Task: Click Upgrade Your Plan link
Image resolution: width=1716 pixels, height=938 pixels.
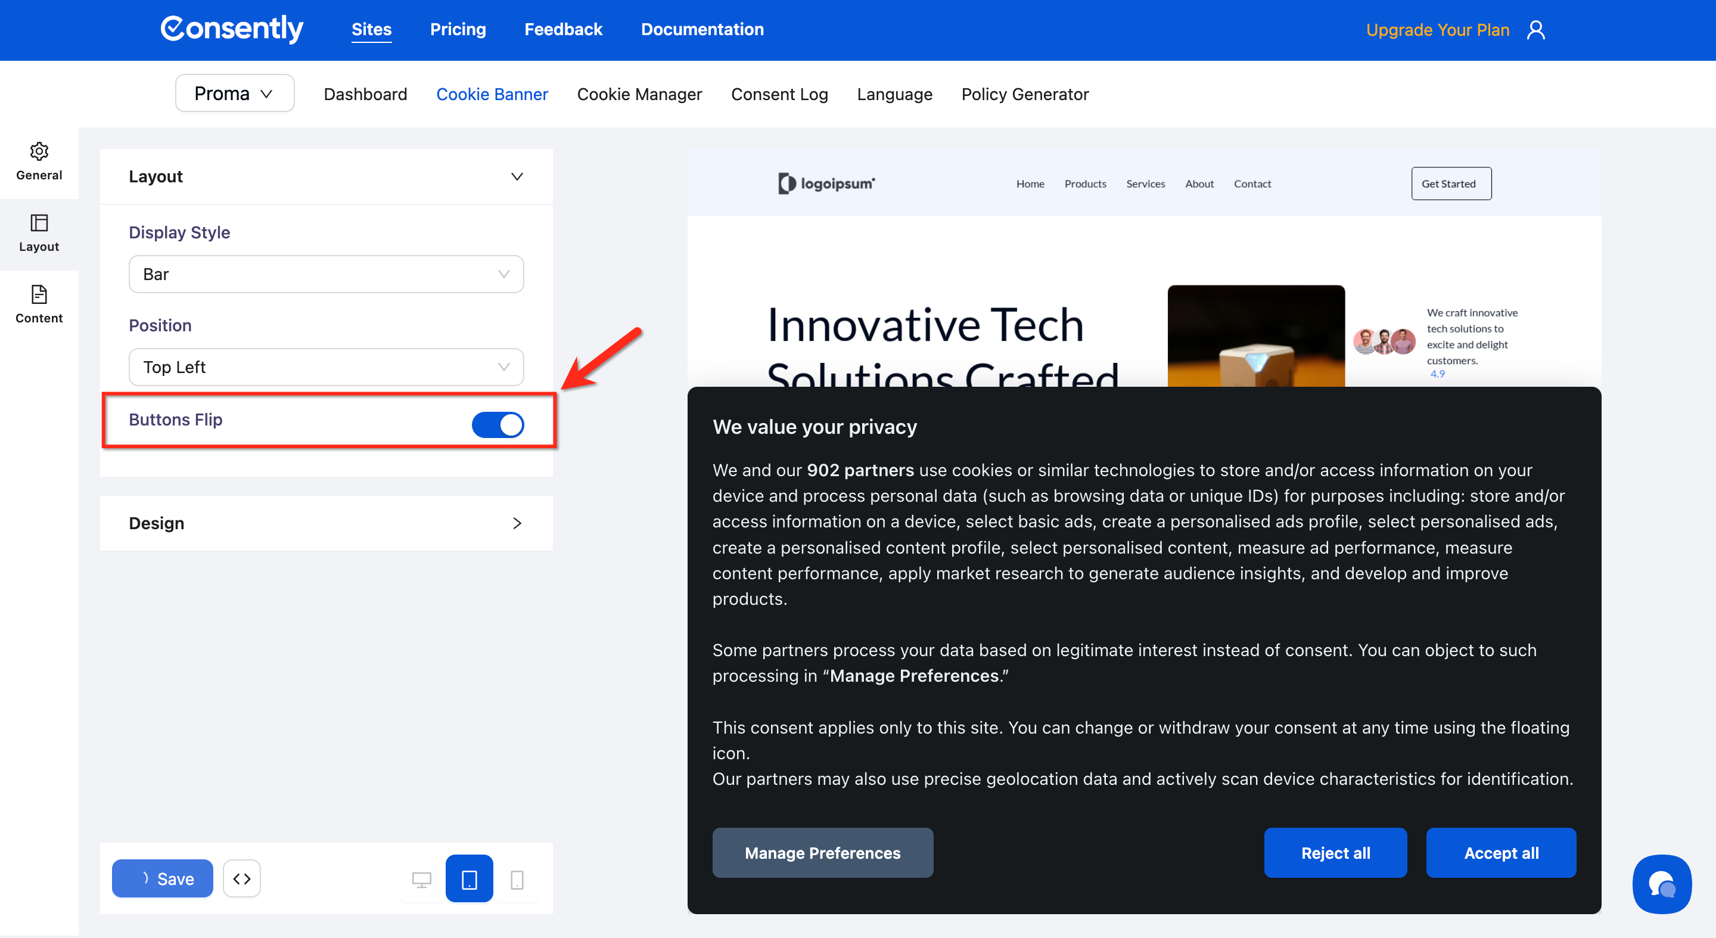Action: (1437, 30)
